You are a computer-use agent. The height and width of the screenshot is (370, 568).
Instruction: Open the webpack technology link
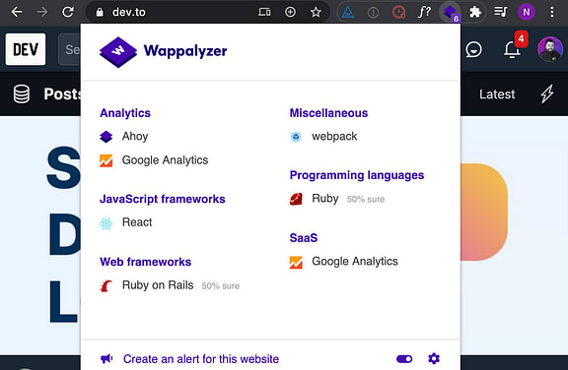[x=334, y=136]
